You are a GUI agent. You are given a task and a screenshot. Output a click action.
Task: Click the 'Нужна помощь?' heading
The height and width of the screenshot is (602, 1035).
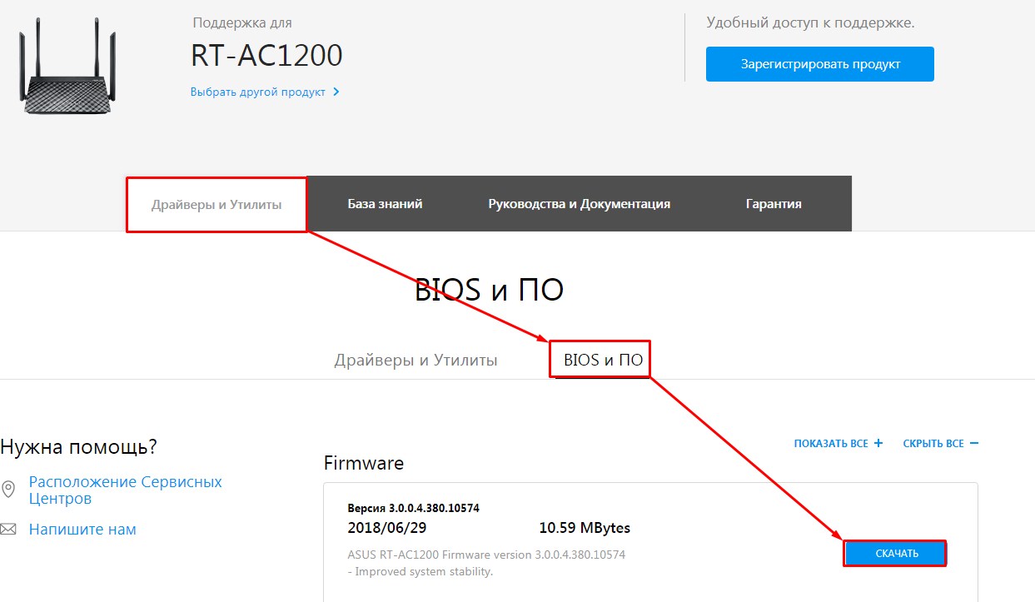(x=78, y=447)
